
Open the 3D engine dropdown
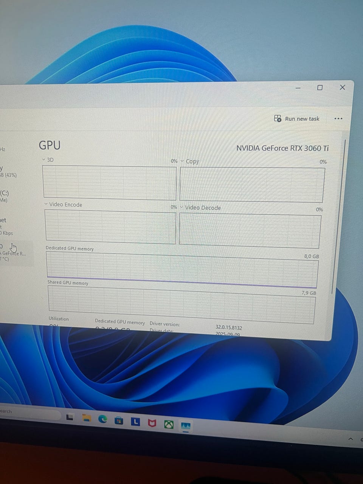[43, 160]
